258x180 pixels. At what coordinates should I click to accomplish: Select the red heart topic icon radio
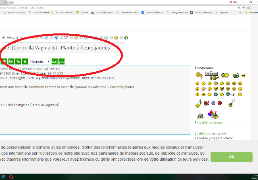(x=62, y=37)
